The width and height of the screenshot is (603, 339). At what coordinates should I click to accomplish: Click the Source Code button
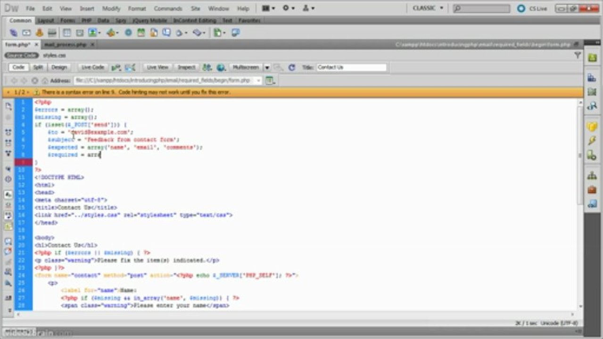coord(22,55)
